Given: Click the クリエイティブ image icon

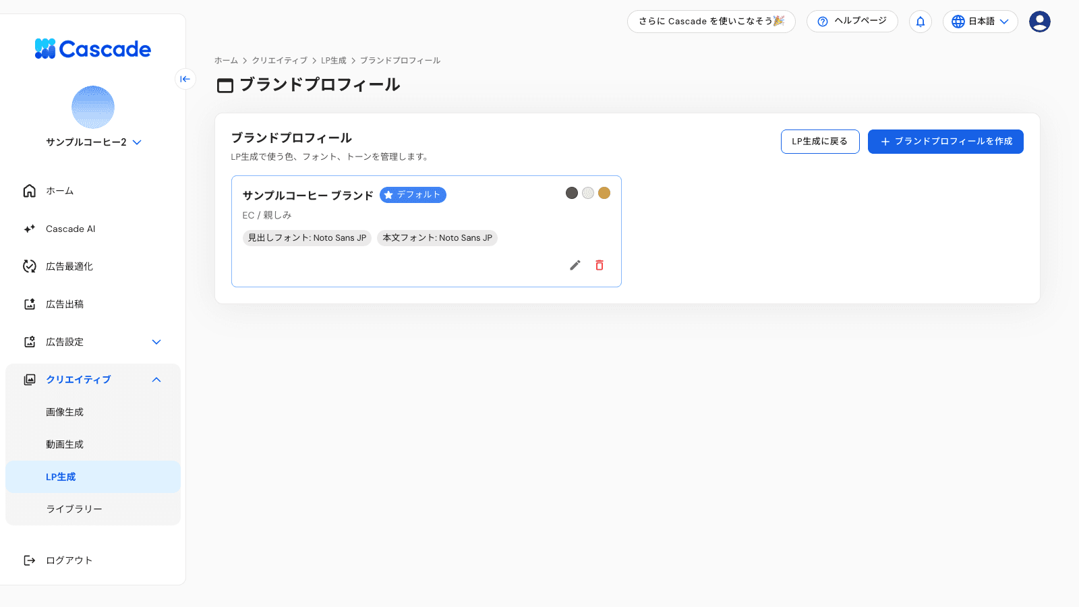Looking at the screenshot, I should pyautogui.click(x=30, y=380).
